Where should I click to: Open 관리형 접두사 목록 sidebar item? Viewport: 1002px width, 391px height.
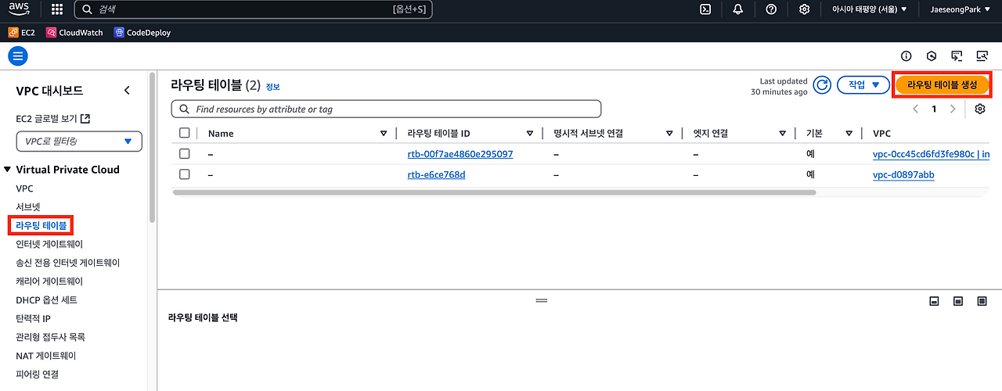[50, 337]
